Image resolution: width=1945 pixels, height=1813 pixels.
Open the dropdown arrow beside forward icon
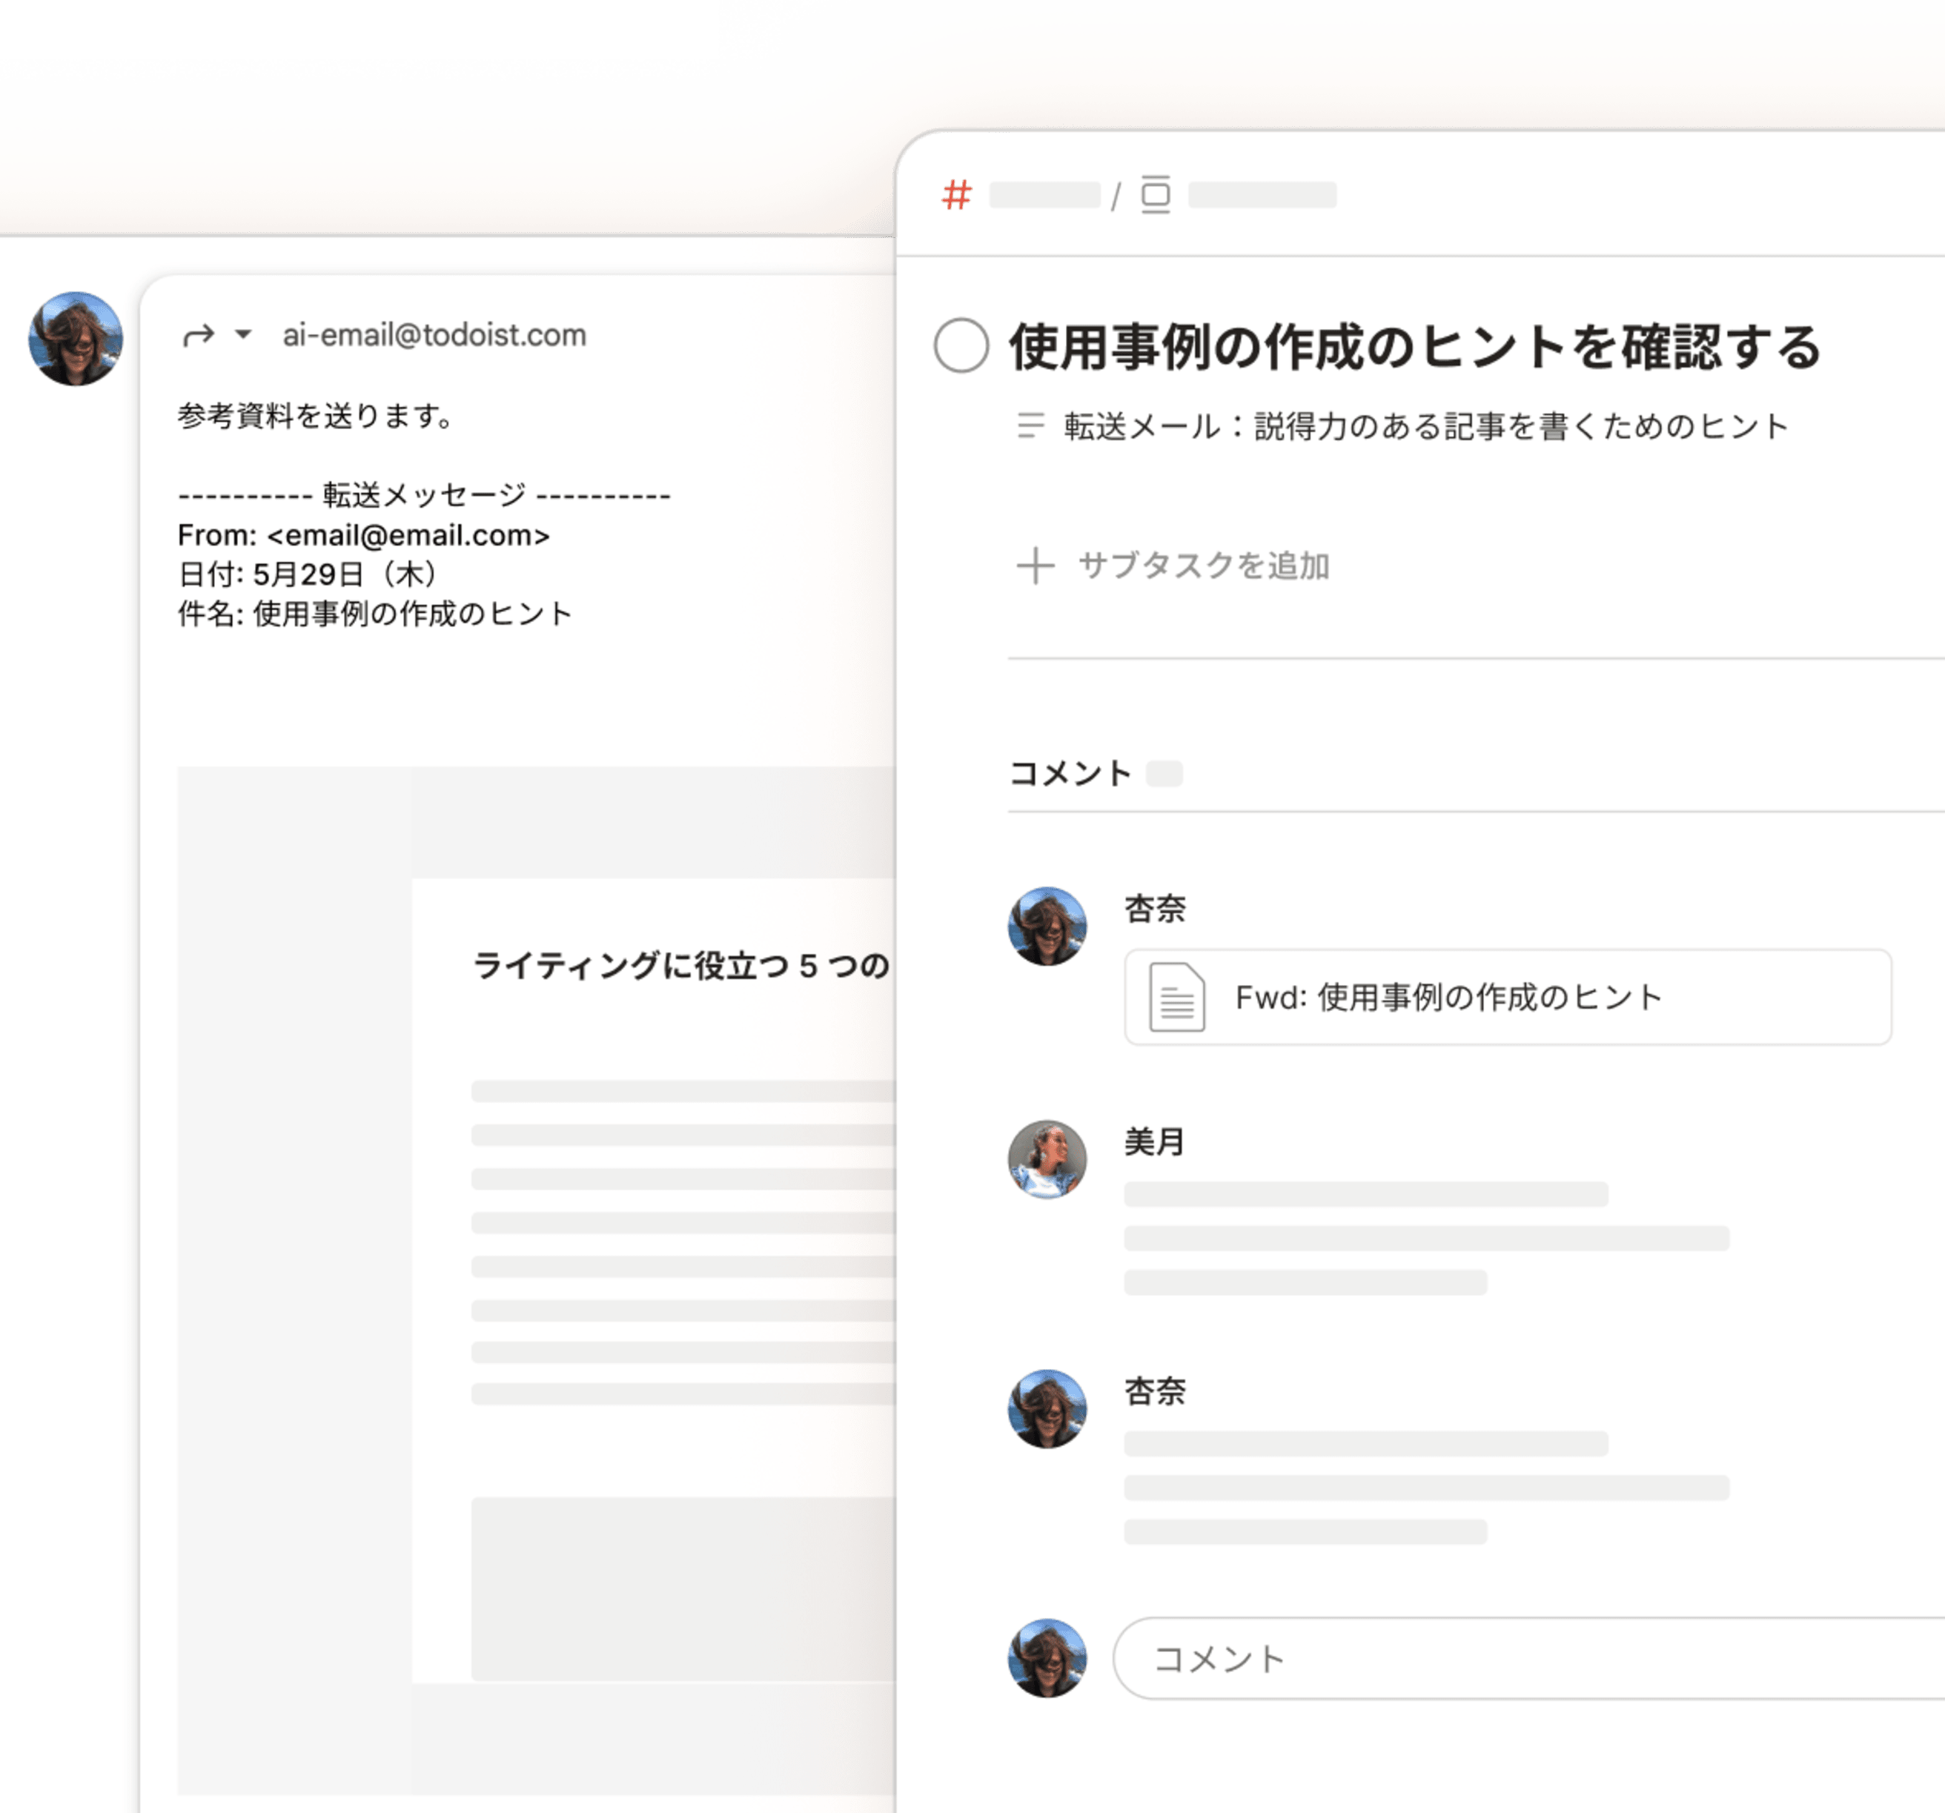click(x=244, y=334)
